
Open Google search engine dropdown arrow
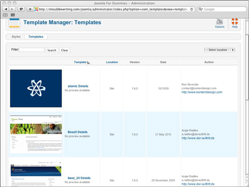click(201, 9)
